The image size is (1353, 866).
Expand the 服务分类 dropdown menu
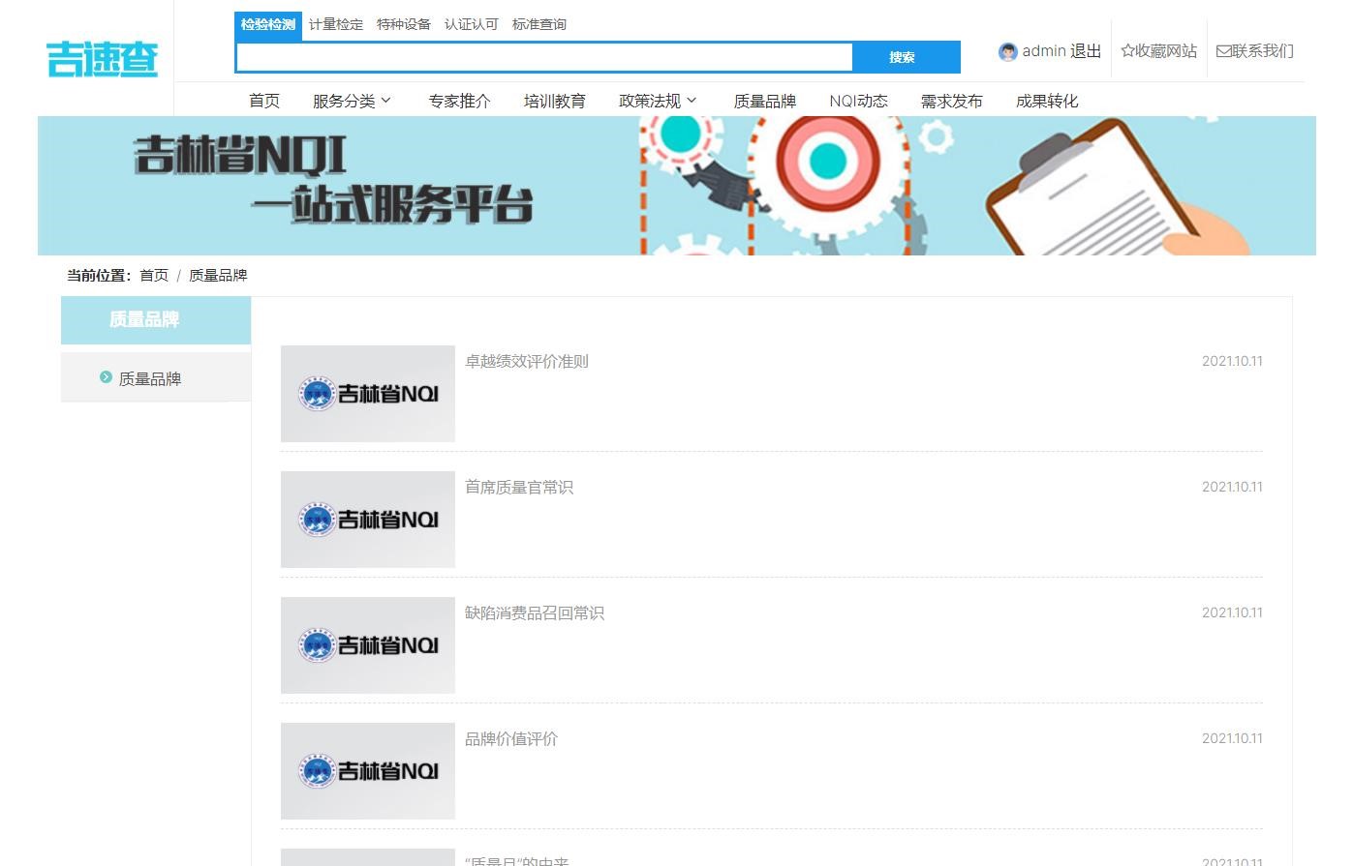coord(352,101)
